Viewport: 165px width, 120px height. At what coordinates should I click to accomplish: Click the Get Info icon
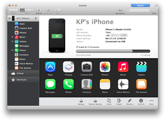(x=141, y=101)
